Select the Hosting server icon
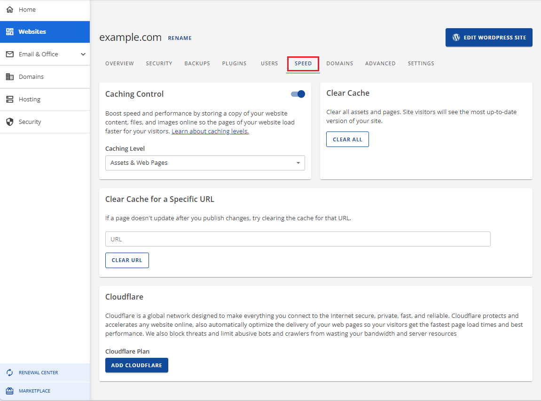 click(x=9, y=99)
